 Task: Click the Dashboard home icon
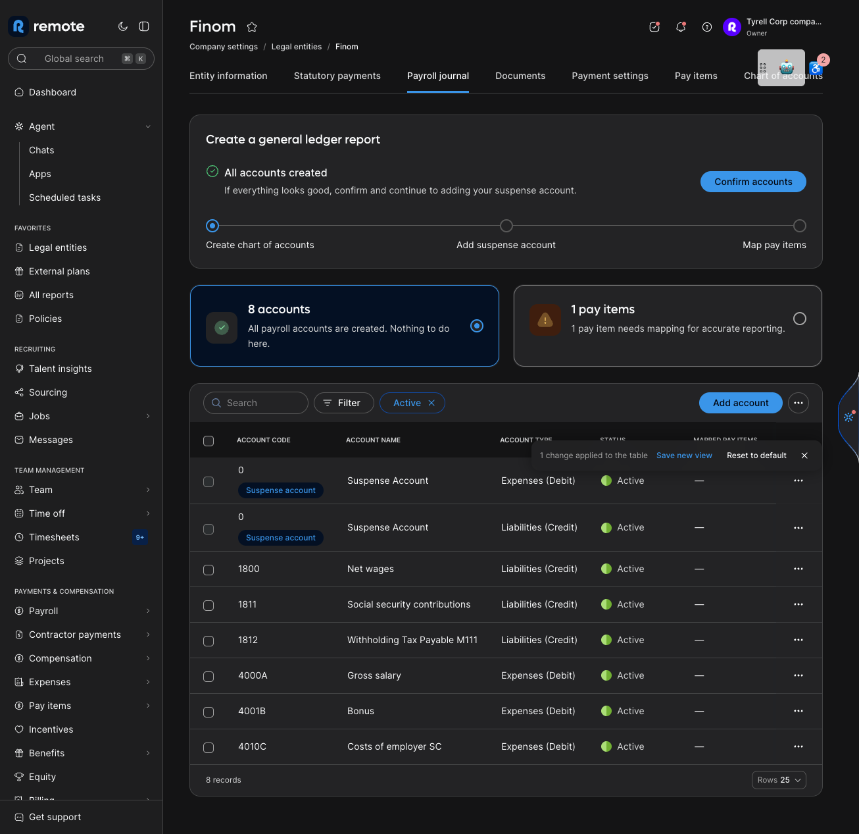(19, 92)
